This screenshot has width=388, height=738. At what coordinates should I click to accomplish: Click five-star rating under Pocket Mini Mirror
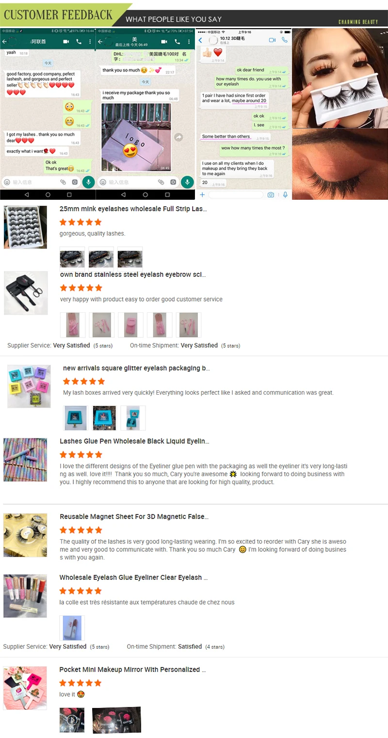coord(81,683)
